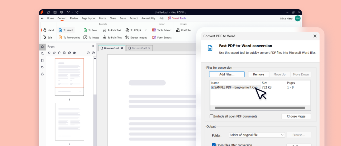Click Form Extract tool
The width and height of the screenshot is (341, 146).
point(162,37)
